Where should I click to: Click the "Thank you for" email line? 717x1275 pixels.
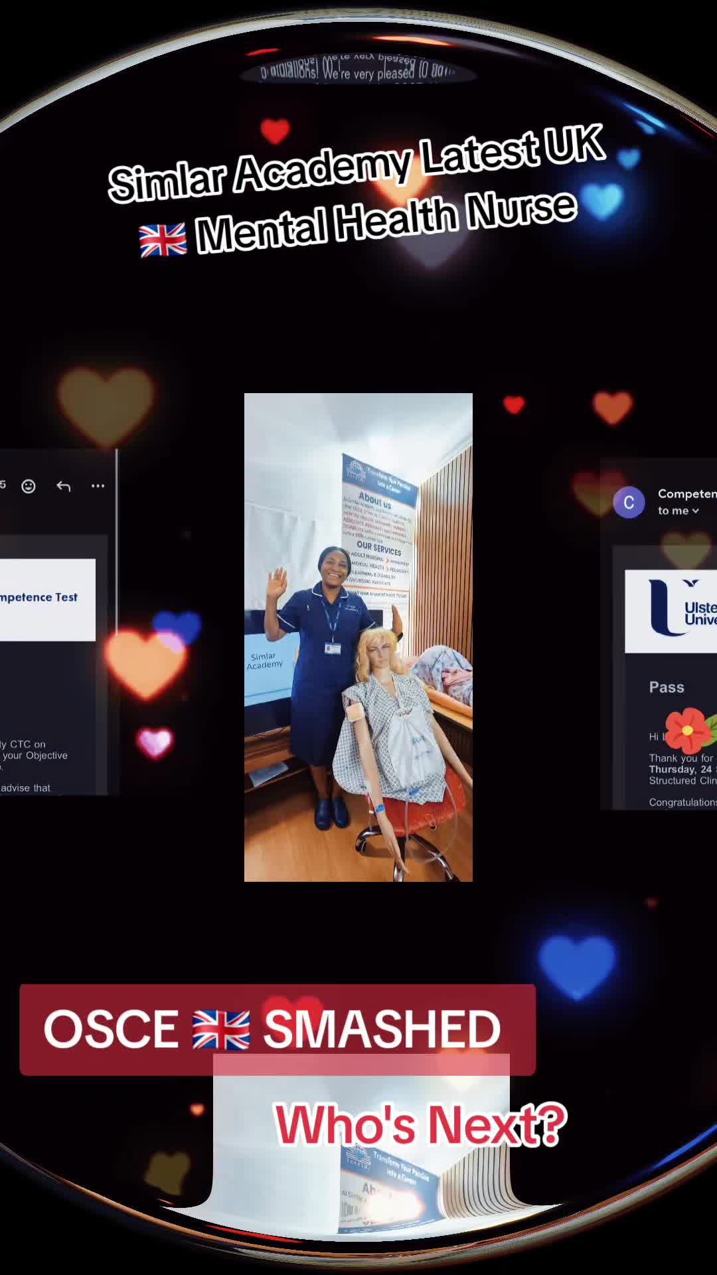tap(681, 758)
